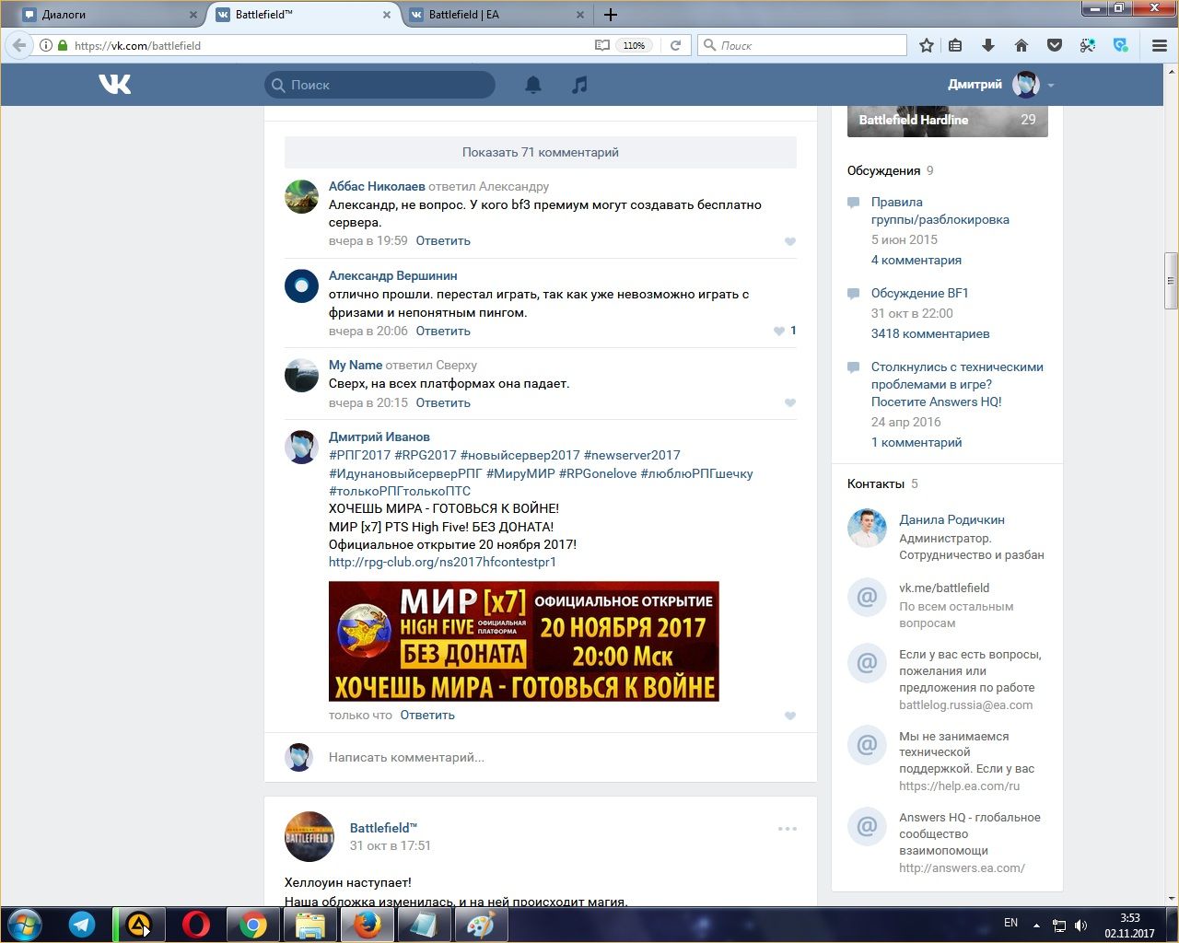Go to Firefox home page icon
1179x943 pixels.
pos(1021,45)
